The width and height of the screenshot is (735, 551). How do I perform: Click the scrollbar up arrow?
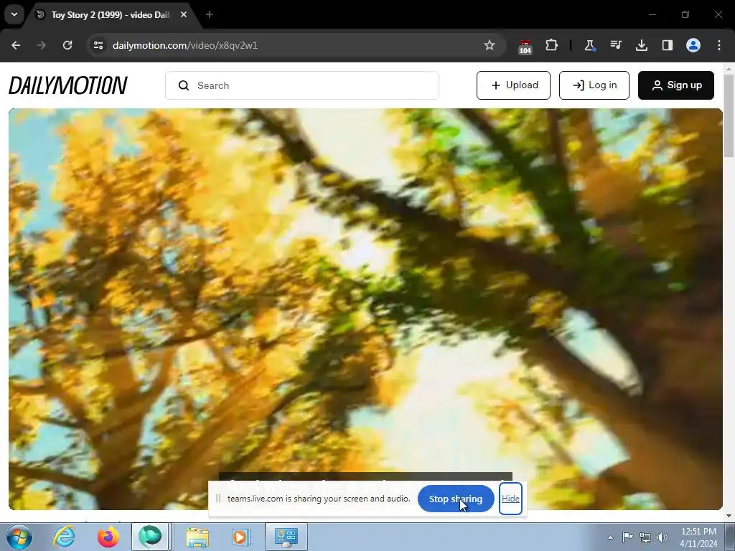click(729, 68)
